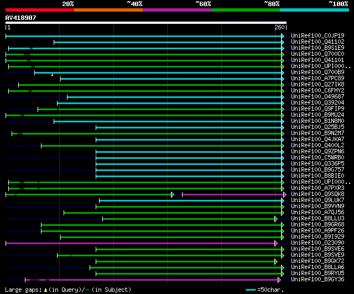
Task: Open hit UniRef100_B9S1E9
Action: point(317,48)
